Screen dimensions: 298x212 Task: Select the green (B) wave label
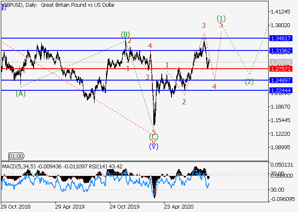click(x=125, y=34)
